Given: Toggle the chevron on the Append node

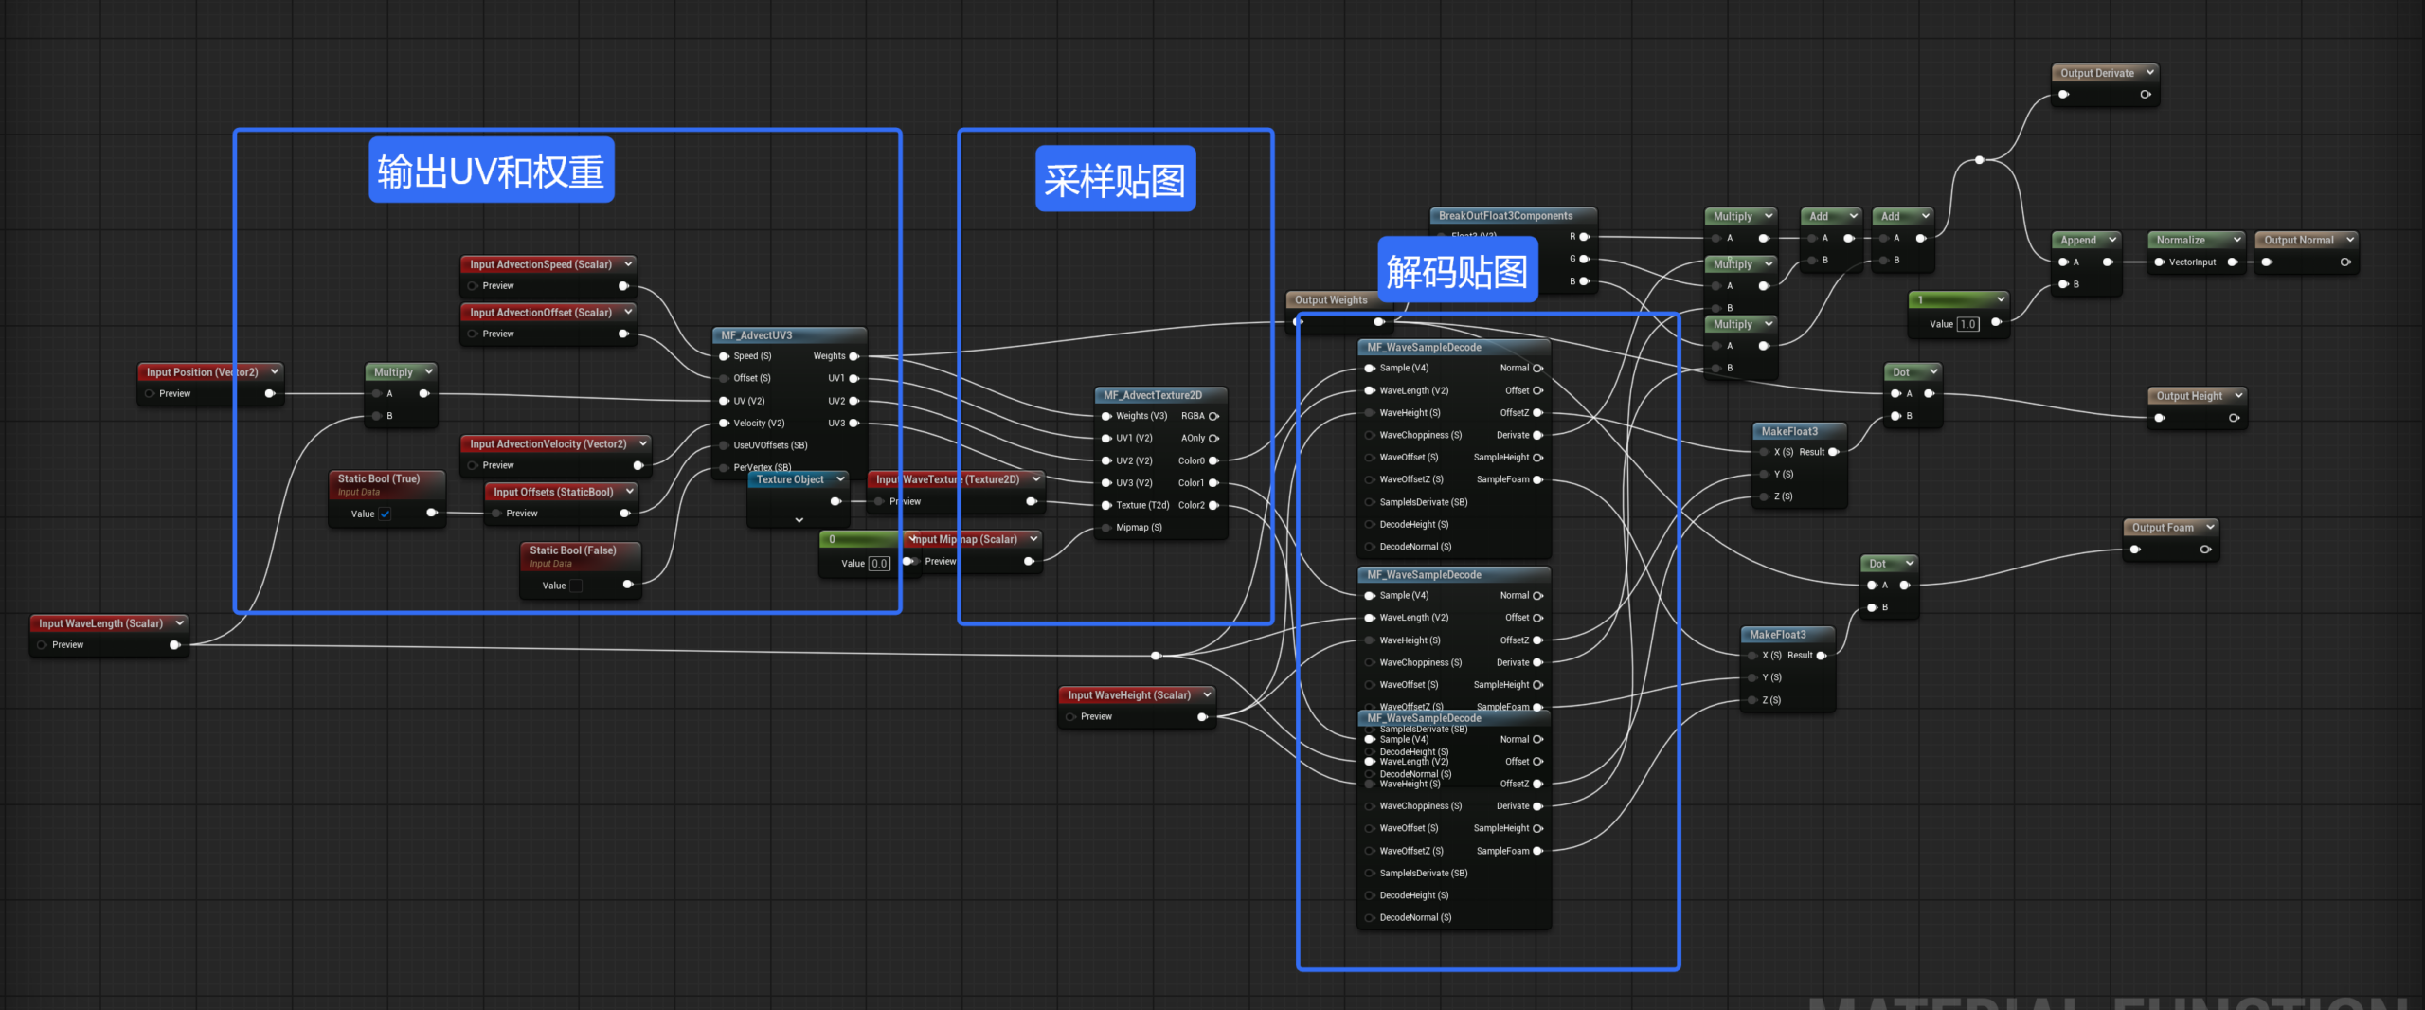Looking at the screenshot, I should point(2111,241).
